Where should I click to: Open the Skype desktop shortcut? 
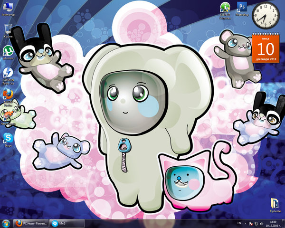tap(8, 140)
